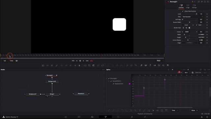Select the Background1 node
Image resolution: width=211 pixels, height=119 pixels.
tap(33, 94)
